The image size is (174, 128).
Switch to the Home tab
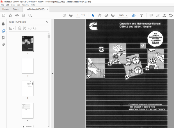pos(6,9)
